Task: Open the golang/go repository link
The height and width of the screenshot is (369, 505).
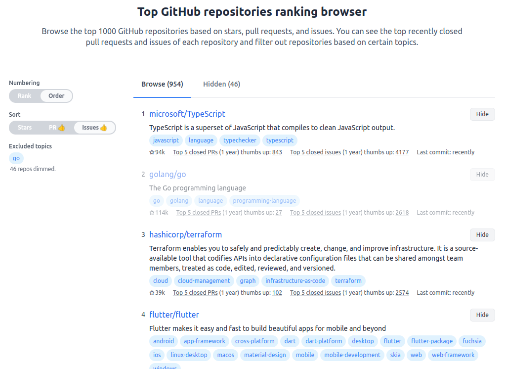Action: click(168, 174)
